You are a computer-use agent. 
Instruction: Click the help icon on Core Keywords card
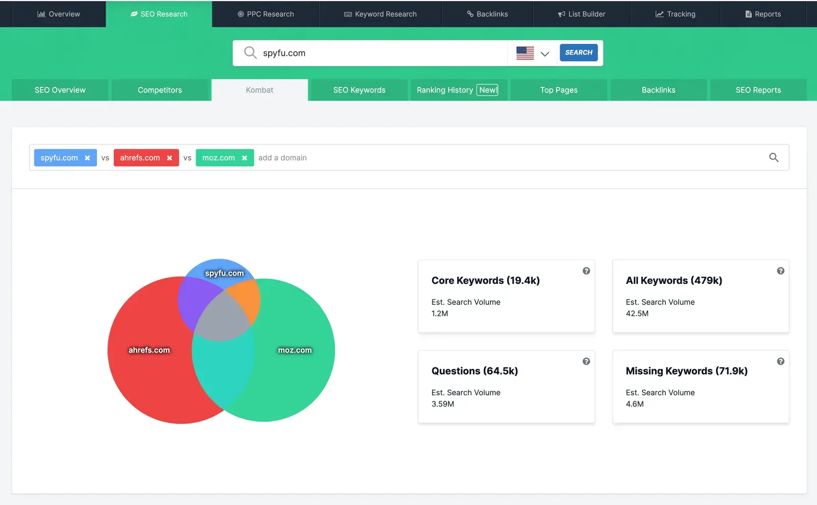[x=586, y=271]
